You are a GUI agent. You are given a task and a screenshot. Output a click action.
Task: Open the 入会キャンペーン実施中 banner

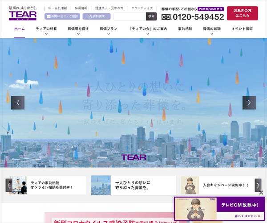tap(220, 185)
